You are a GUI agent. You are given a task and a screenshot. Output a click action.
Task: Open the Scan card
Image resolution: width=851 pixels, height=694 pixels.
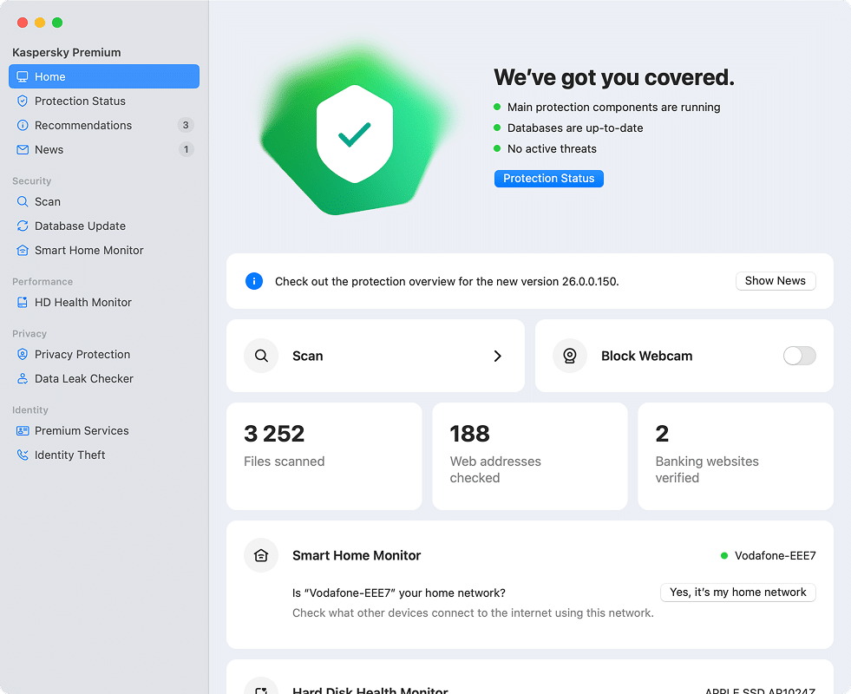376,356
